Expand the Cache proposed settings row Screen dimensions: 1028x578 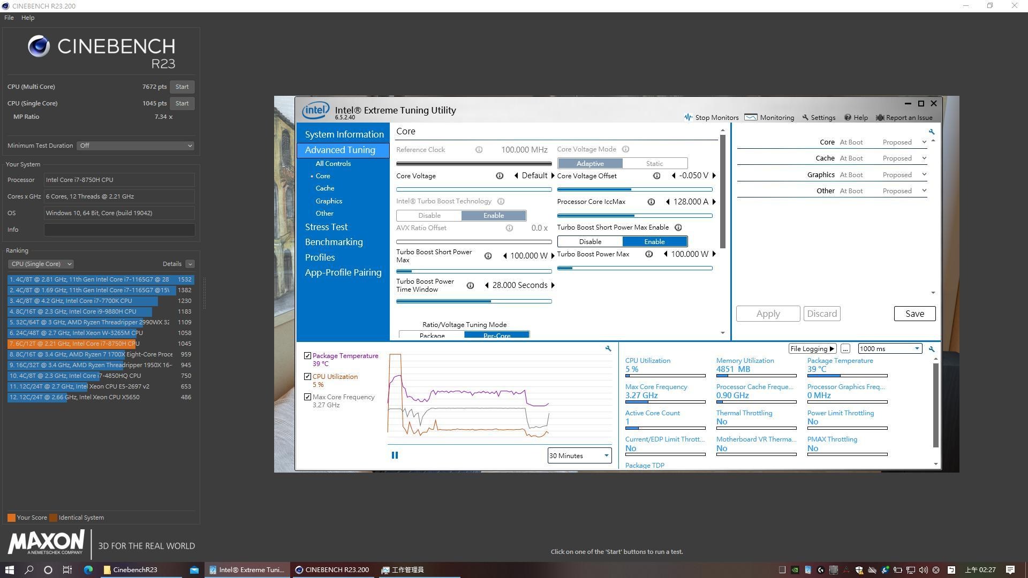tap(924, 158)
